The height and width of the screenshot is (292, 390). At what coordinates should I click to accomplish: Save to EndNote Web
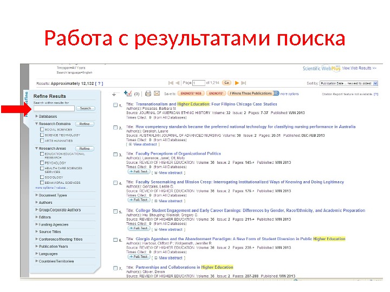(191, 94)
